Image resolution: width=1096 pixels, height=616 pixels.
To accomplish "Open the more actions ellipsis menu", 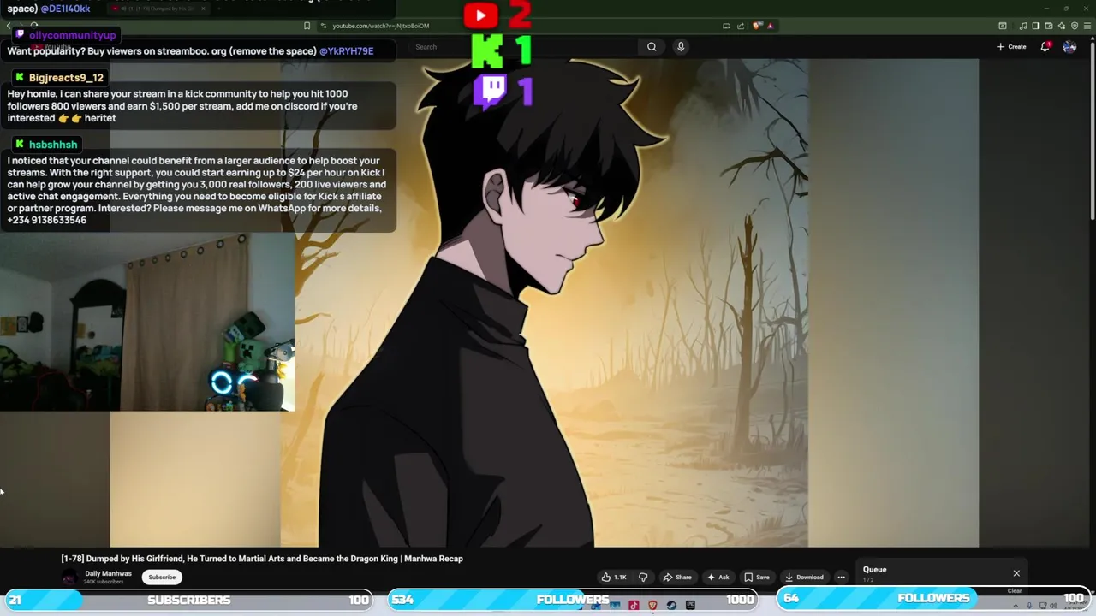I will [841, 577].
